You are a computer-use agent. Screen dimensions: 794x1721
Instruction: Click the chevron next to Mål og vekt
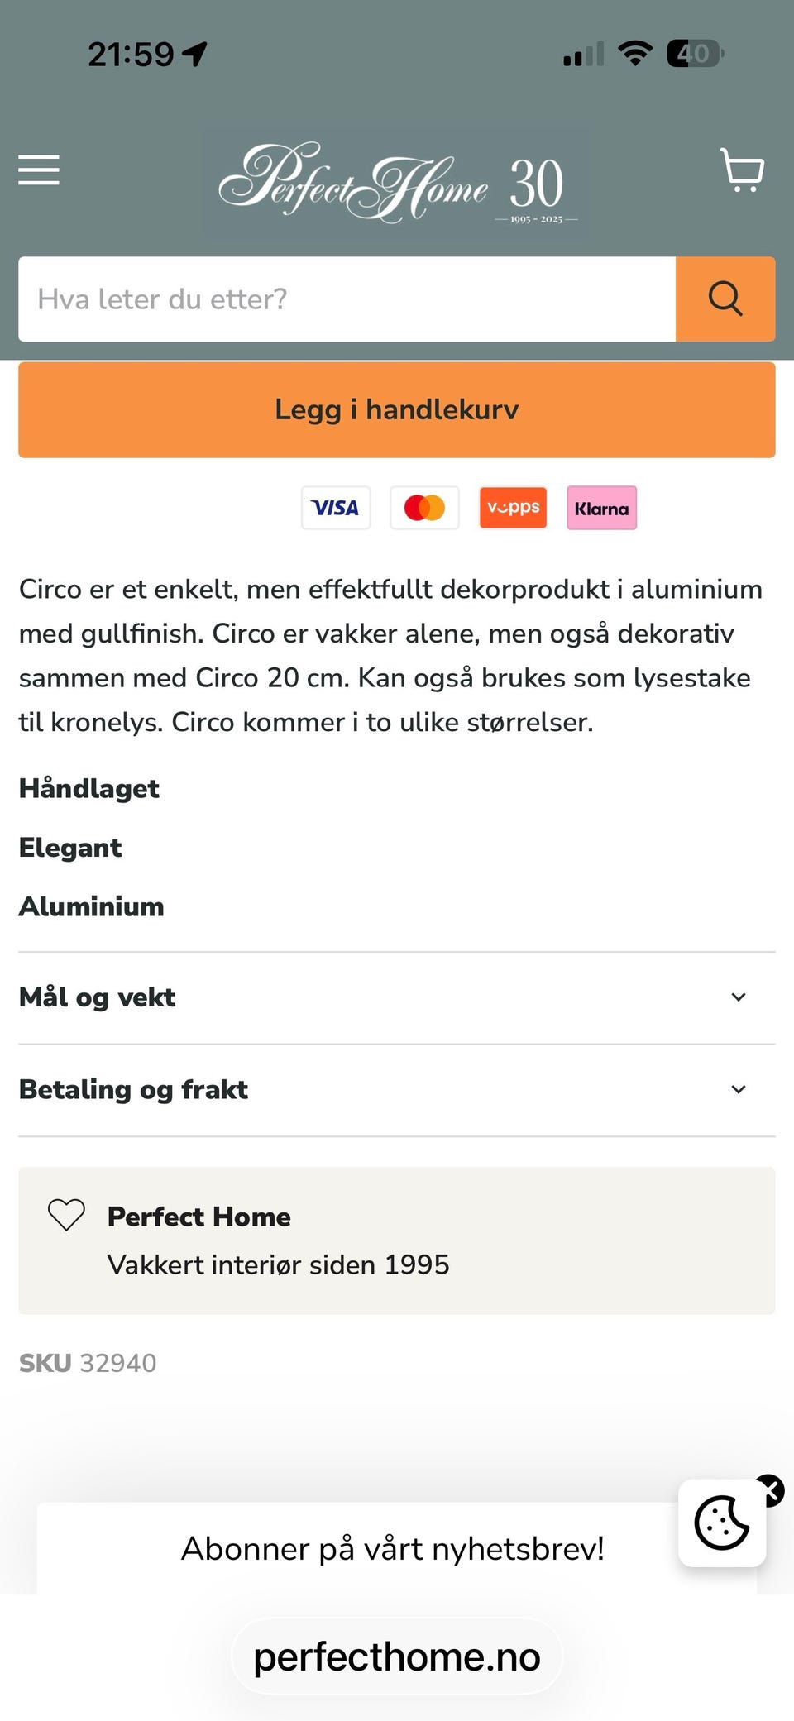(739, 997)
